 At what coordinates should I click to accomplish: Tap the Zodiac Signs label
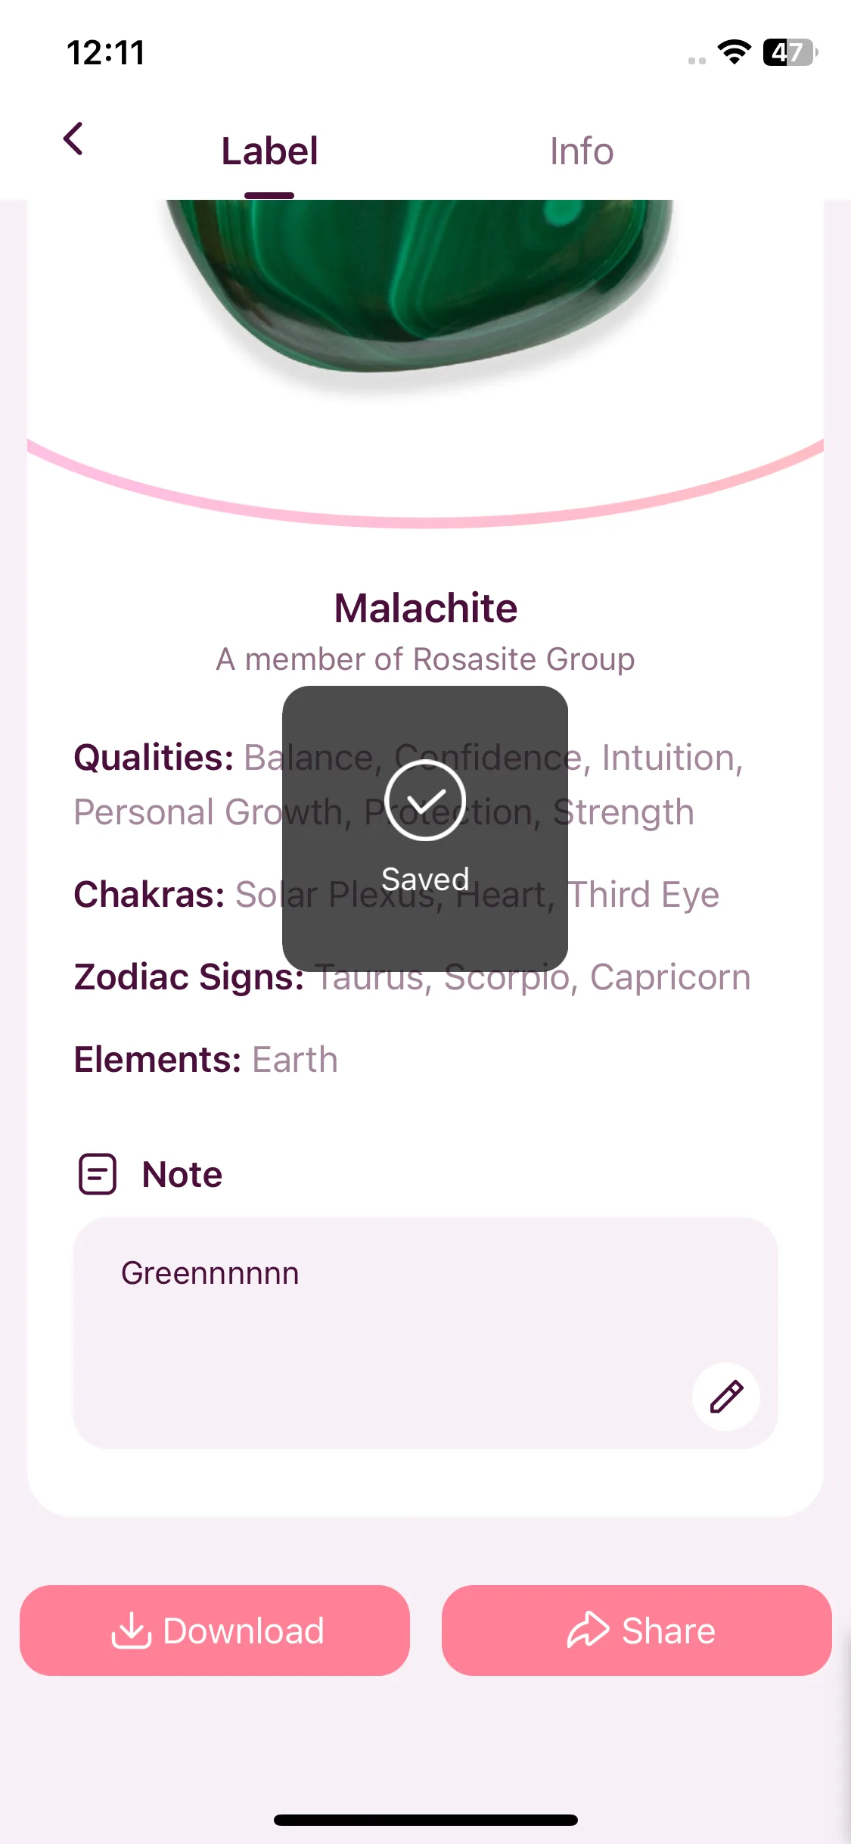[x=189, y=977]
